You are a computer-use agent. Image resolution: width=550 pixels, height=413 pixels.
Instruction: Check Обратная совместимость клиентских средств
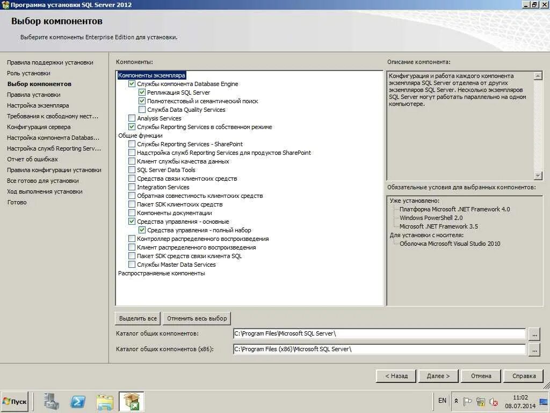point(132,196)
